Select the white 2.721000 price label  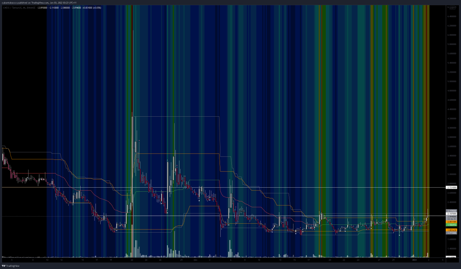[x=451, y=187]
